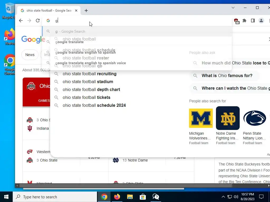Click the Indiana team row in schedule
270x202 pixels.
coord(38,128)
